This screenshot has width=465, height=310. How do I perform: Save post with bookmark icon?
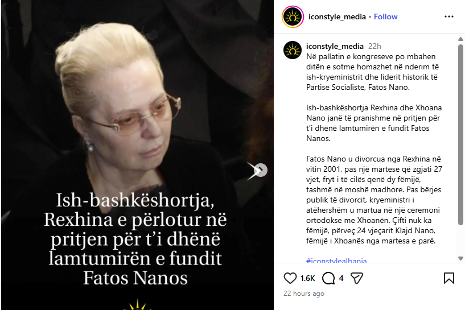click(448, 278)
